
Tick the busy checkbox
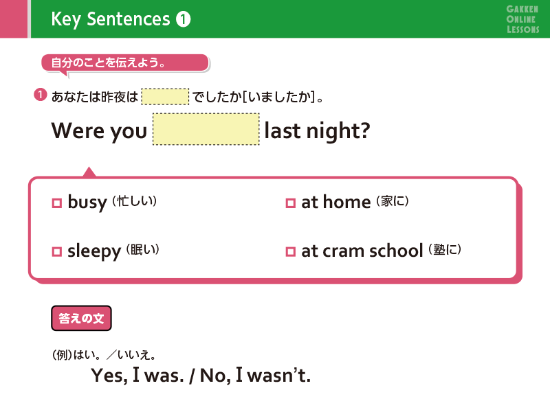[57, 203]
